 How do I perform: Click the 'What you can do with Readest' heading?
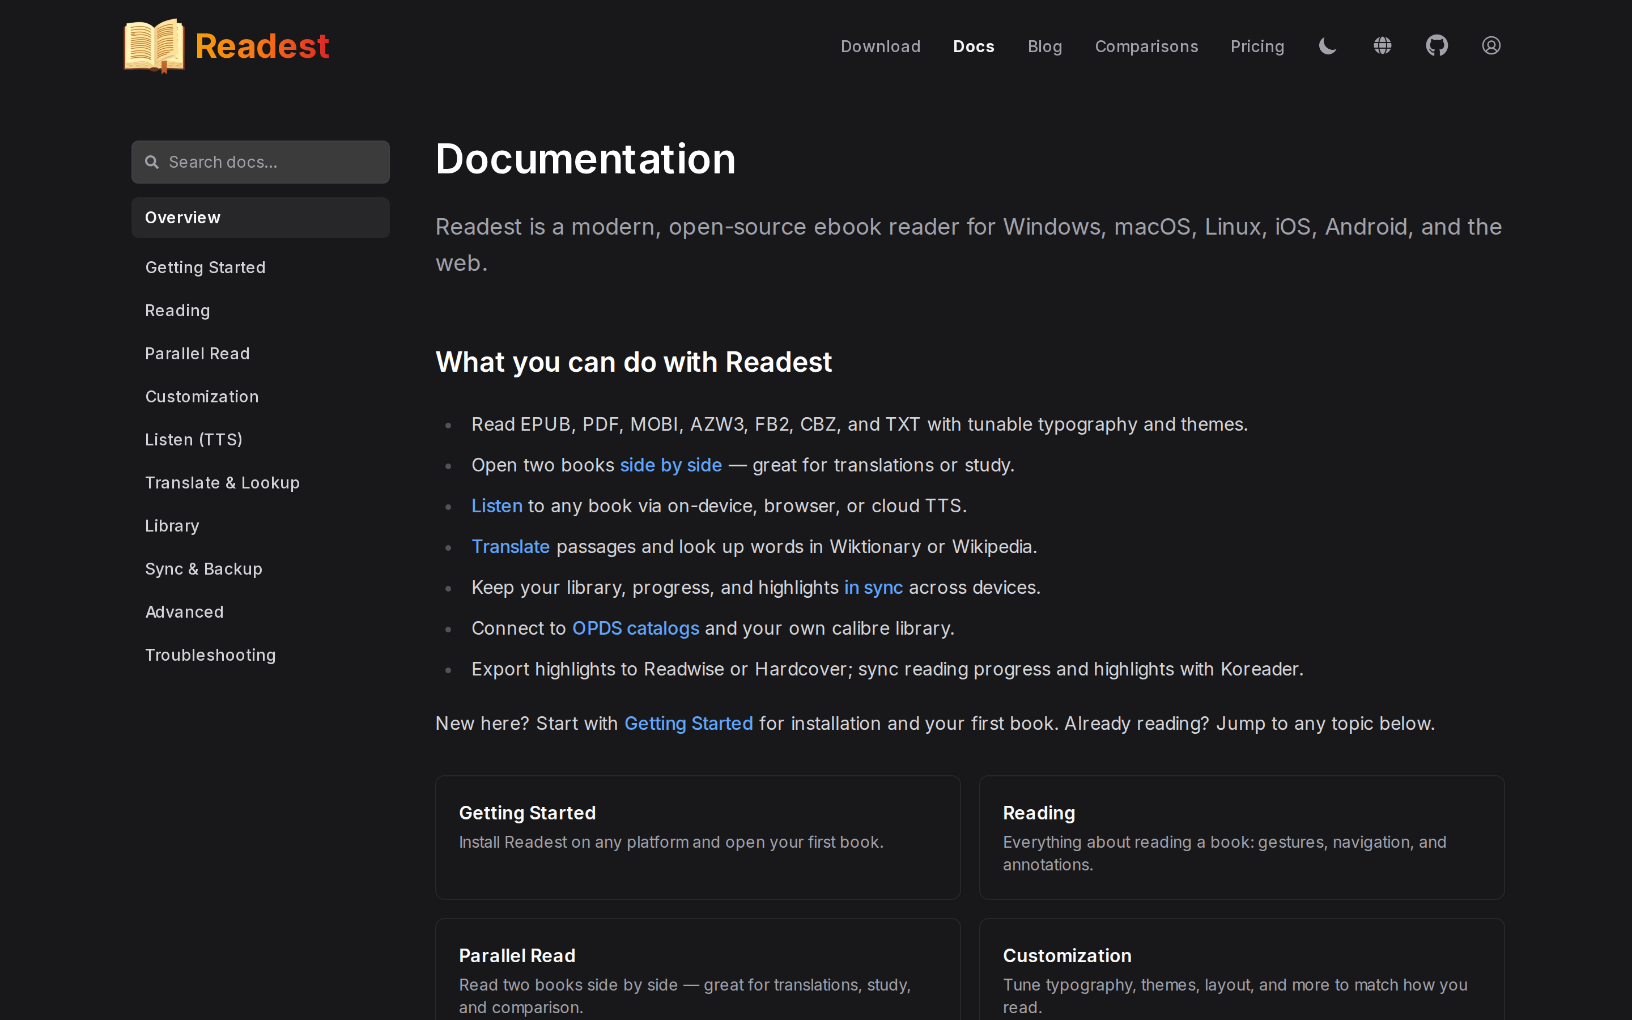click(634, 362)
